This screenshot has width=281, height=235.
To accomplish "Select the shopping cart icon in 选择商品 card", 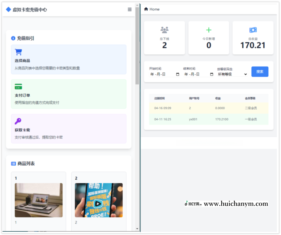I will click(18, 52).
